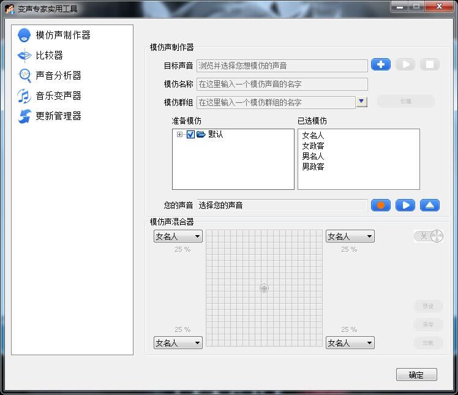Viewport: 458px width, 395px height.
Task: Click the greyed 加载 button in the mixer
Action: pyautogui.click(x=428, y=343)
